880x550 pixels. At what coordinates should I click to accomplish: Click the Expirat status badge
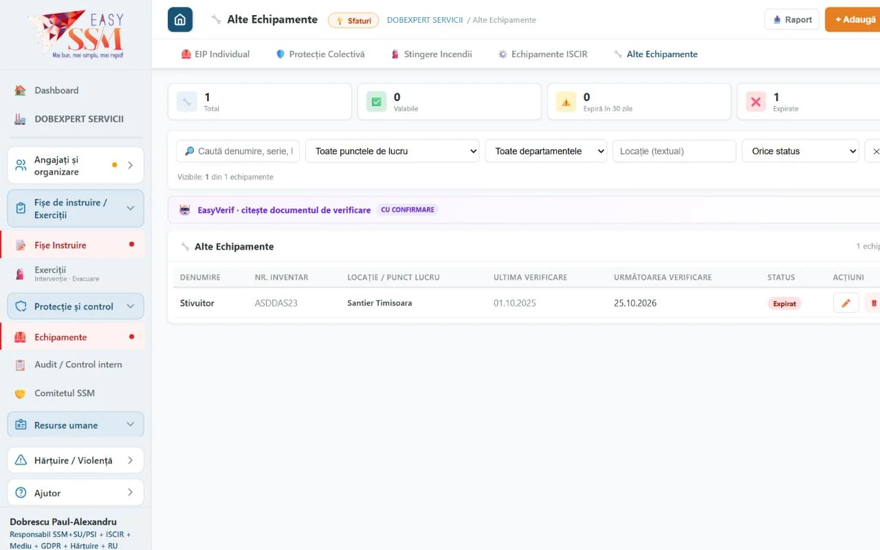click(x=784, y=303)
